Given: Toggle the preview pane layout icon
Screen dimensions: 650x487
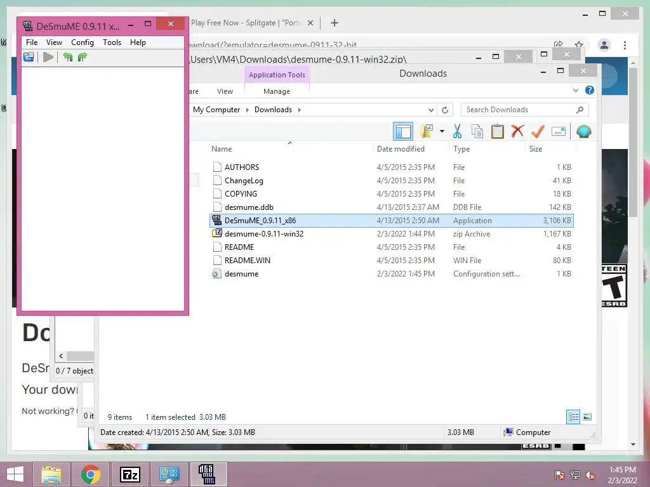Looking at the screenshot, I should point(403,132).
